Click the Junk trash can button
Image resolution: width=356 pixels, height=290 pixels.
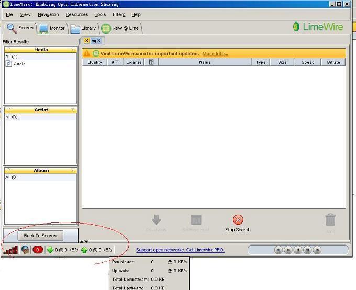click(330, 223)
